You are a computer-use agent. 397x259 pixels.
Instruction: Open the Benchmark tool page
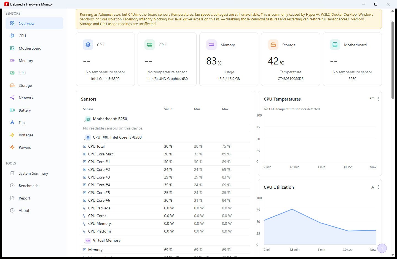coord(34,186)
